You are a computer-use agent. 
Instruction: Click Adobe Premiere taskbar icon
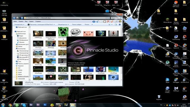(38, 105)
